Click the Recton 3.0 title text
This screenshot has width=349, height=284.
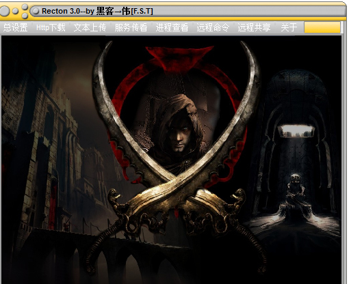97,11
